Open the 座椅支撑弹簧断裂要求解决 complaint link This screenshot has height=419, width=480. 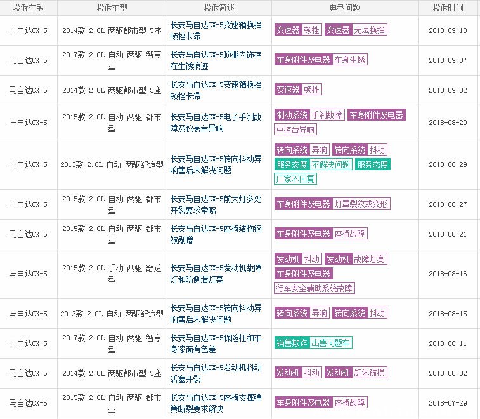click(216, 403)
